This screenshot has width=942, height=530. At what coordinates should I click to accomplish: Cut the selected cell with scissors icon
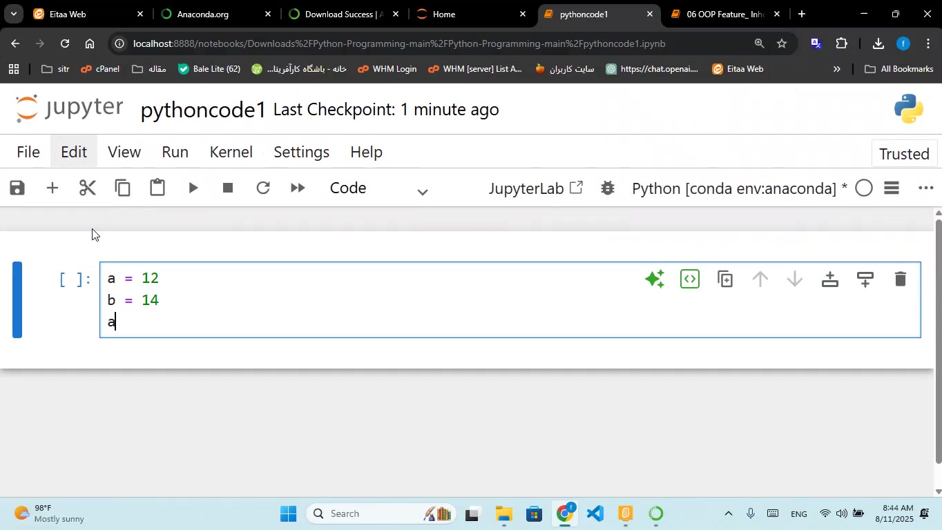pyautogui.click(x=87, y=188)
